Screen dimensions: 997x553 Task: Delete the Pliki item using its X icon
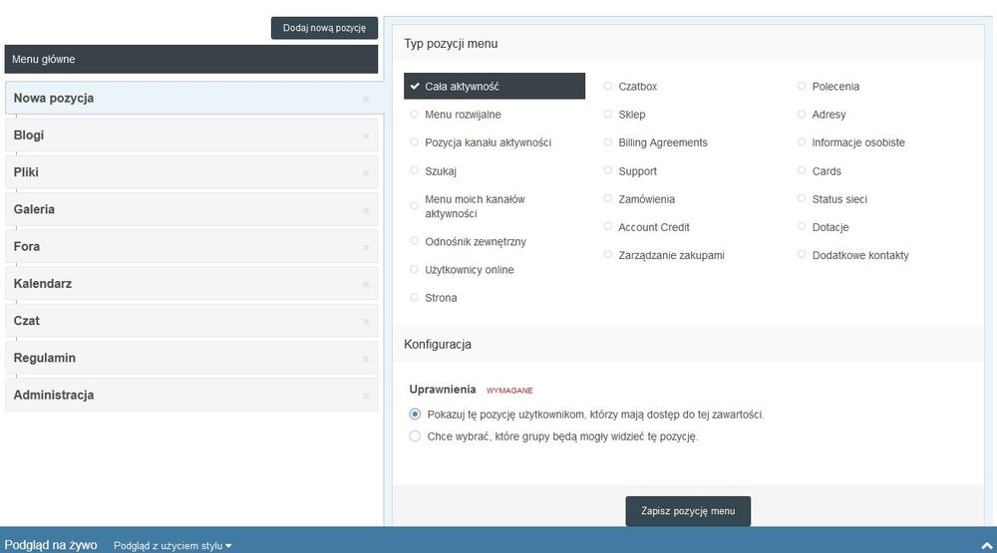click(x=366, y=173)
